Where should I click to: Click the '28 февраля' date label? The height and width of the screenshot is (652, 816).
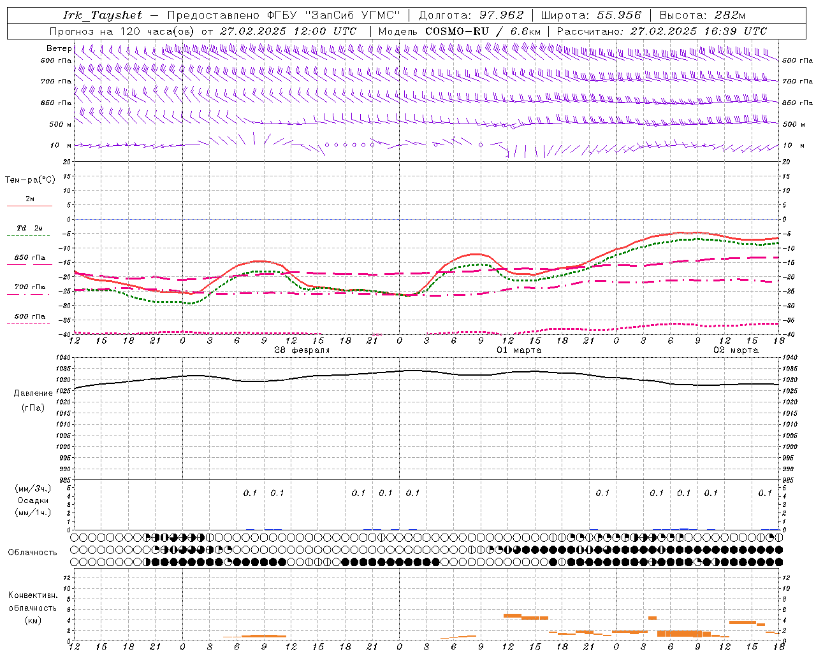(x=302, y=350)
